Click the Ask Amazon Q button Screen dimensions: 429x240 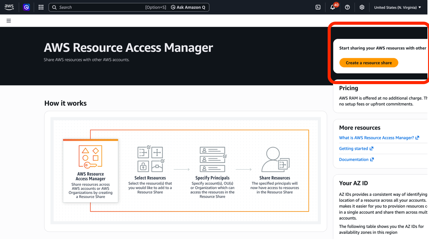tap(188, 7)
